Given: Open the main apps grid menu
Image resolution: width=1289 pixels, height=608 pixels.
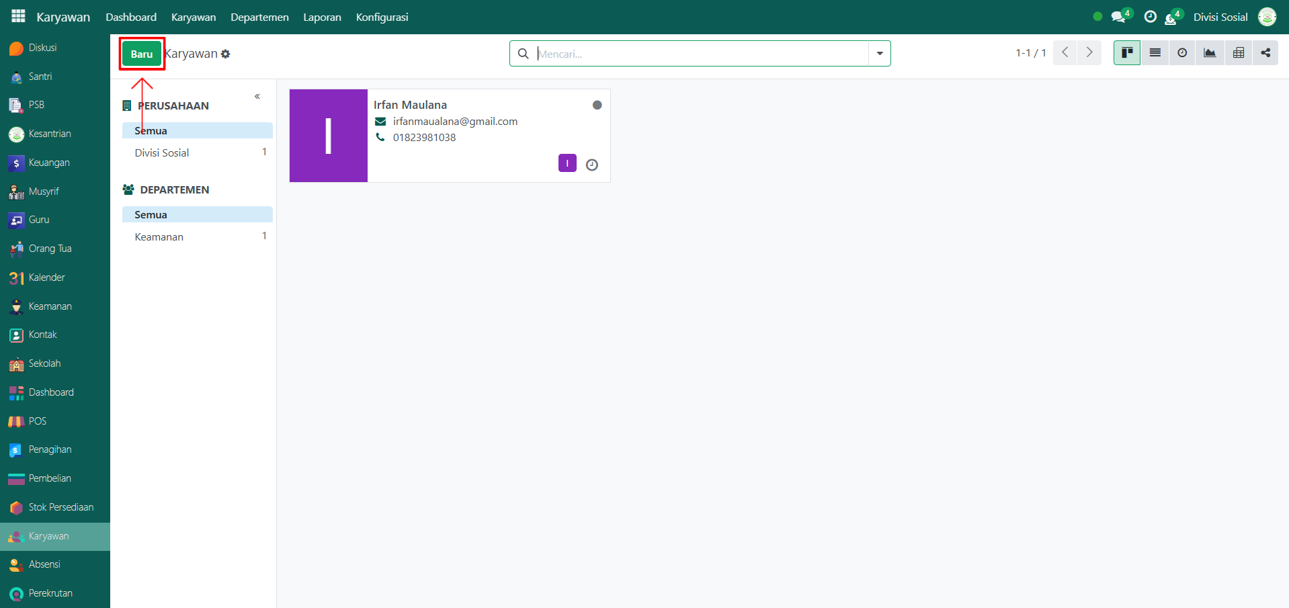Looking at the screenshot, I should click(18, 16).
